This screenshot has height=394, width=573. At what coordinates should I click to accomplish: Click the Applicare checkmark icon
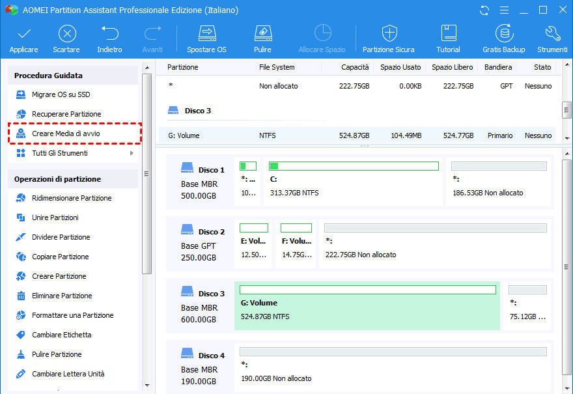(23, 34)
